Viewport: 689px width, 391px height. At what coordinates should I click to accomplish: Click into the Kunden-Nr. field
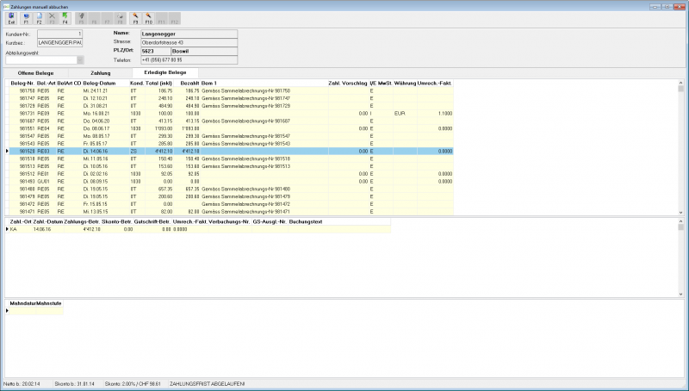coord(59,34)
